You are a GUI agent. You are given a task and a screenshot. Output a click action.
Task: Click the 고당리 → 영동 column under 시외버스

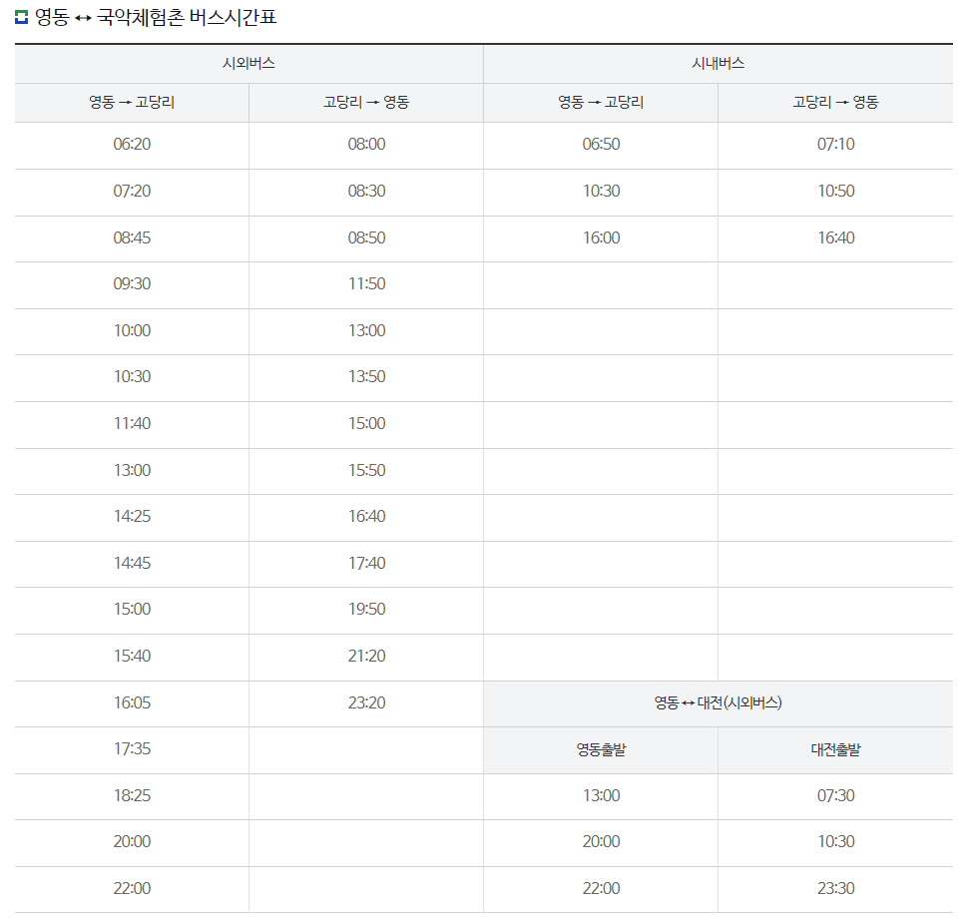(x=363, y=102)
